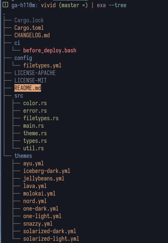
Task: Select the Cargo.toml file entry
Action: (x=29, y=28)
